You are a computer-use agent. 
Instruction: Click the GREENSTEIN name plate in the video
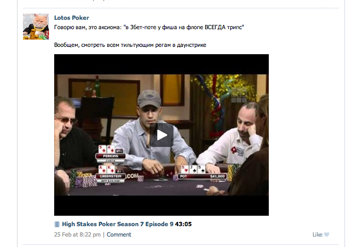click(x=110, y=176)
